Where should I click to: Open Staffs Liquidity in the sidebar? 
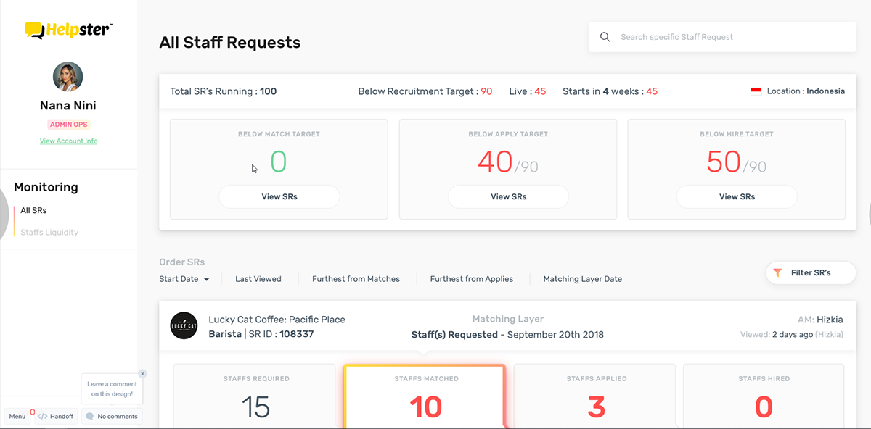[x=49, y=233]
